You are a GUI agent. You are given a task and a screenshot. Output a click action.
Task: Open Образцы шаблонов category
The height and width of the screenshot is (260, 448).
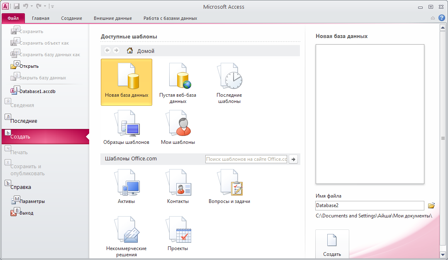click(x=126, y=128)
